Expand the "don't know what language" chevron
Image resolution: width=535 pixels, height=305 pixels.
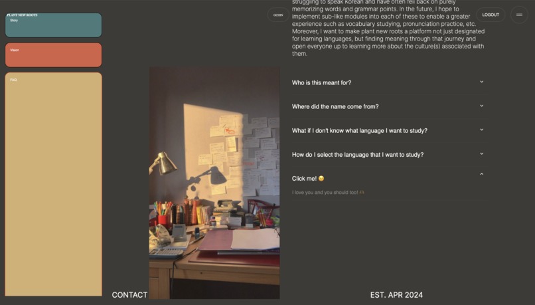481,130
